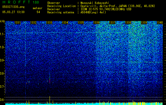Click the Receiver label

pyautogui.click(x=54, y=9)
